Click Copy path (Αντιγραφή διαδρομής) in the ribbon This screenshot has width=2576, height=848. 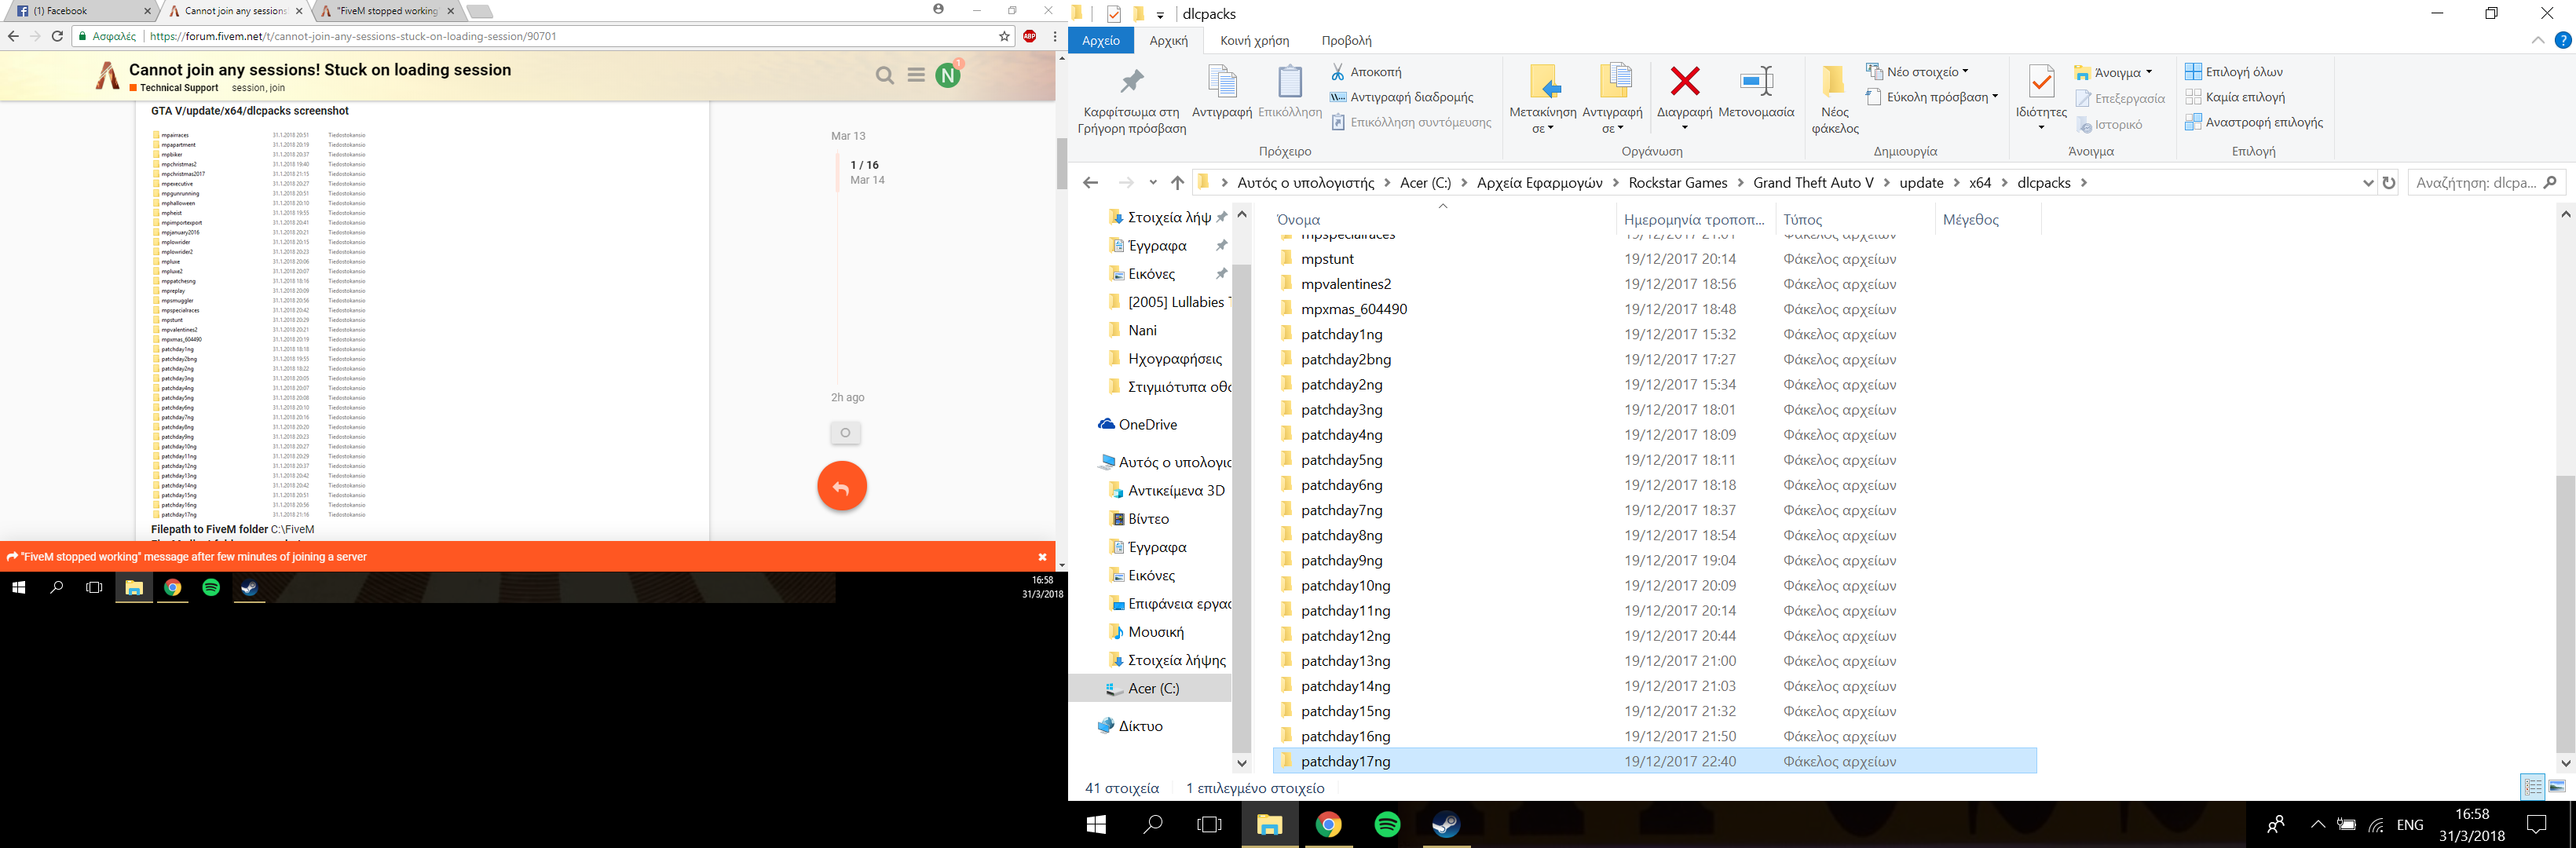1401,97
